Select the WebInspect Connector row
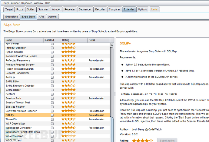 point(57,128)
